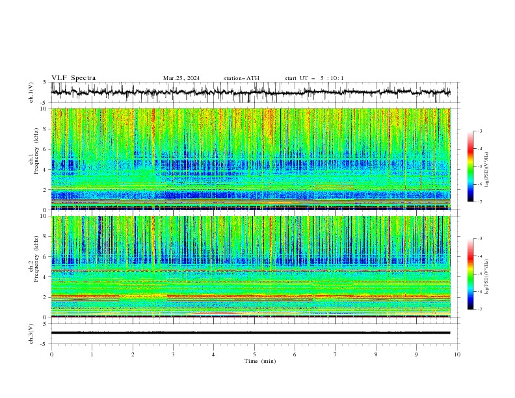Select the "start UT = 5 :10: 1" text
This screenshot has height=398, width=515.
tap(314, 78)
